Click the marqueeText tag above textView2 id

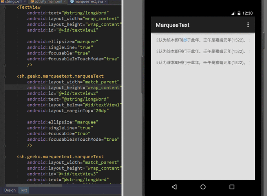60,76
